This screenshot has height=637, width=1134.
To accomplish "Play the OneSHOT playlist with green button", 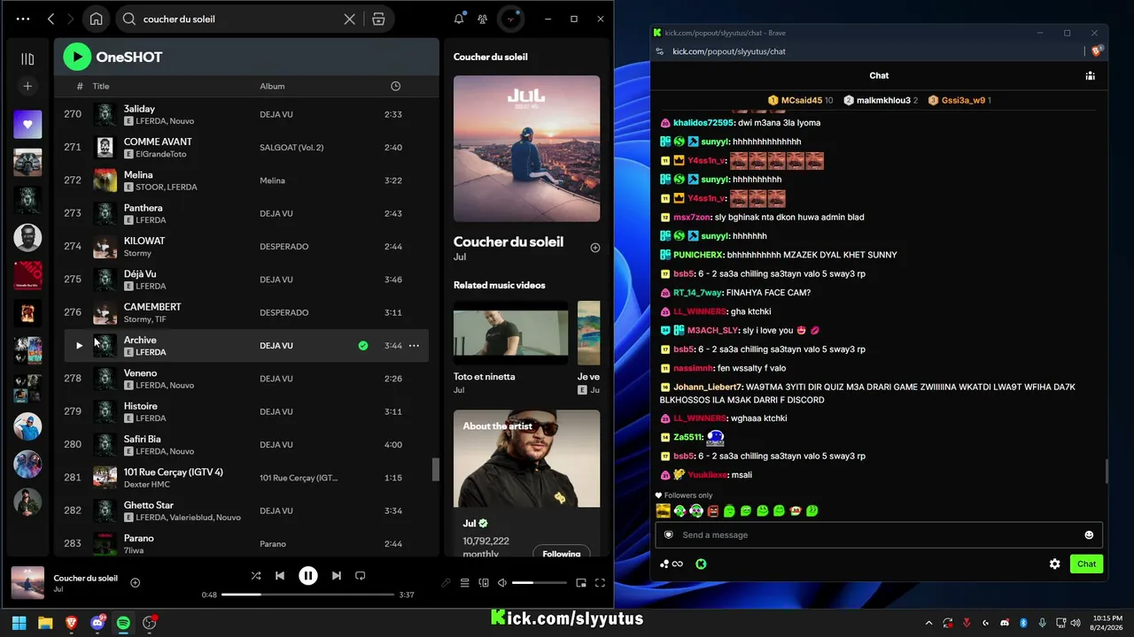I will 77,57.
